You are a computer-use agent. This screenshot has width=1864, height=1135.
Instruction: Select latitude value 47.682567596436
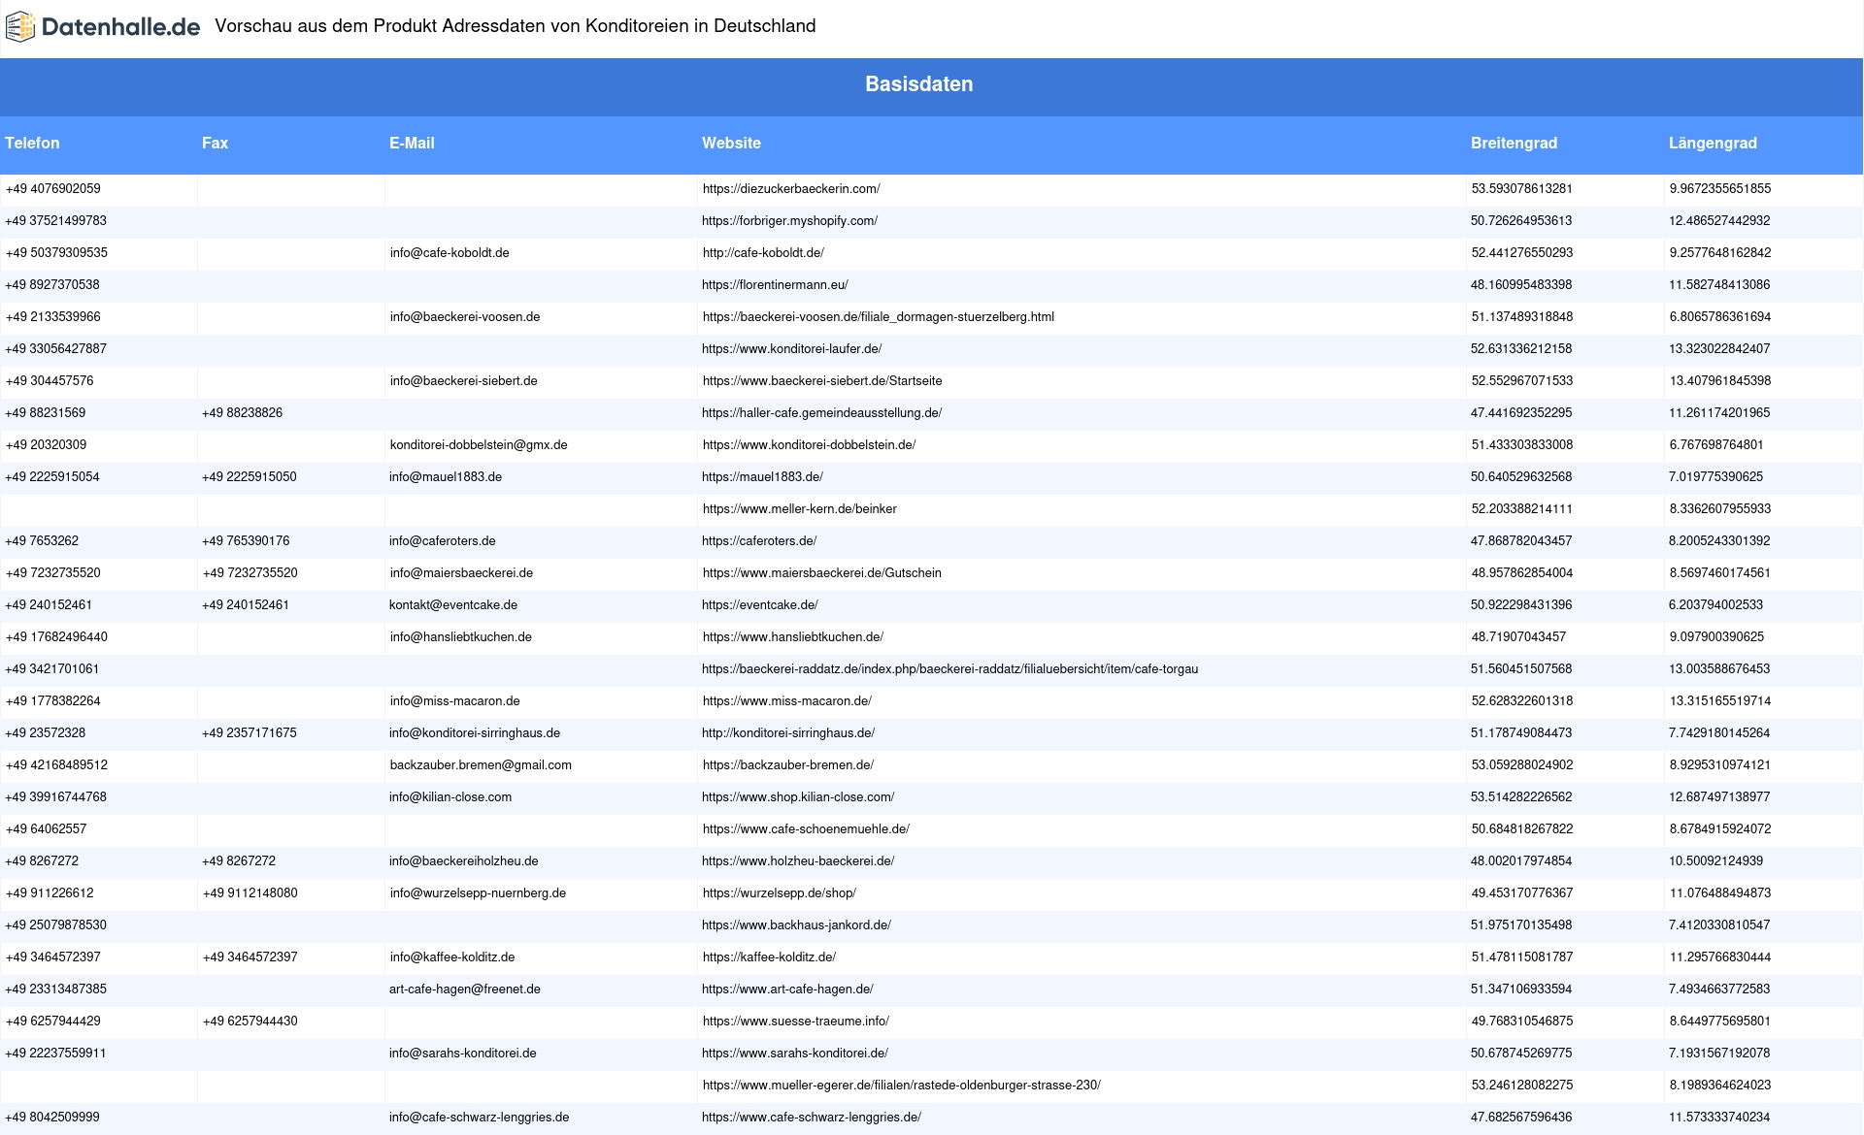[x=1521, y=1118]
